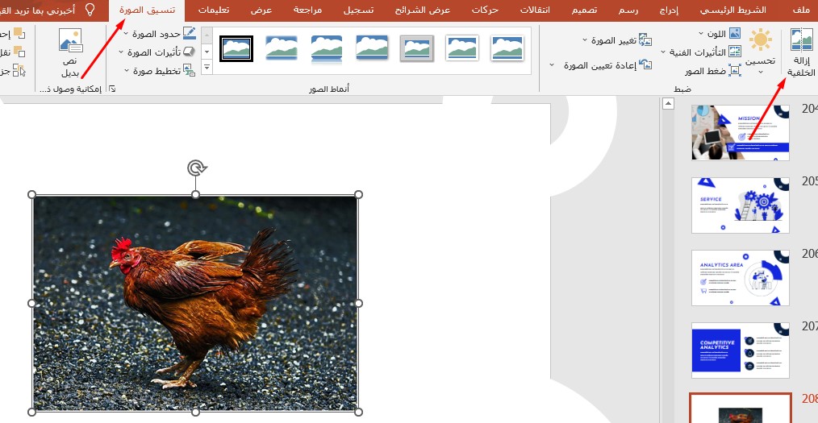Apply the soft edge picture style thumbnail
Screen dimensions: 818x423
tap(282, 48)
